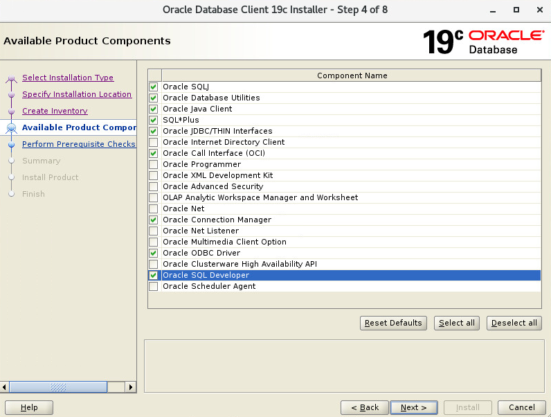Image resolution: width=551 pixels, height=417 pixels.
Task: Select Oracle Net Listener row text
Action: pyautogui.click(x=201, y=231)
